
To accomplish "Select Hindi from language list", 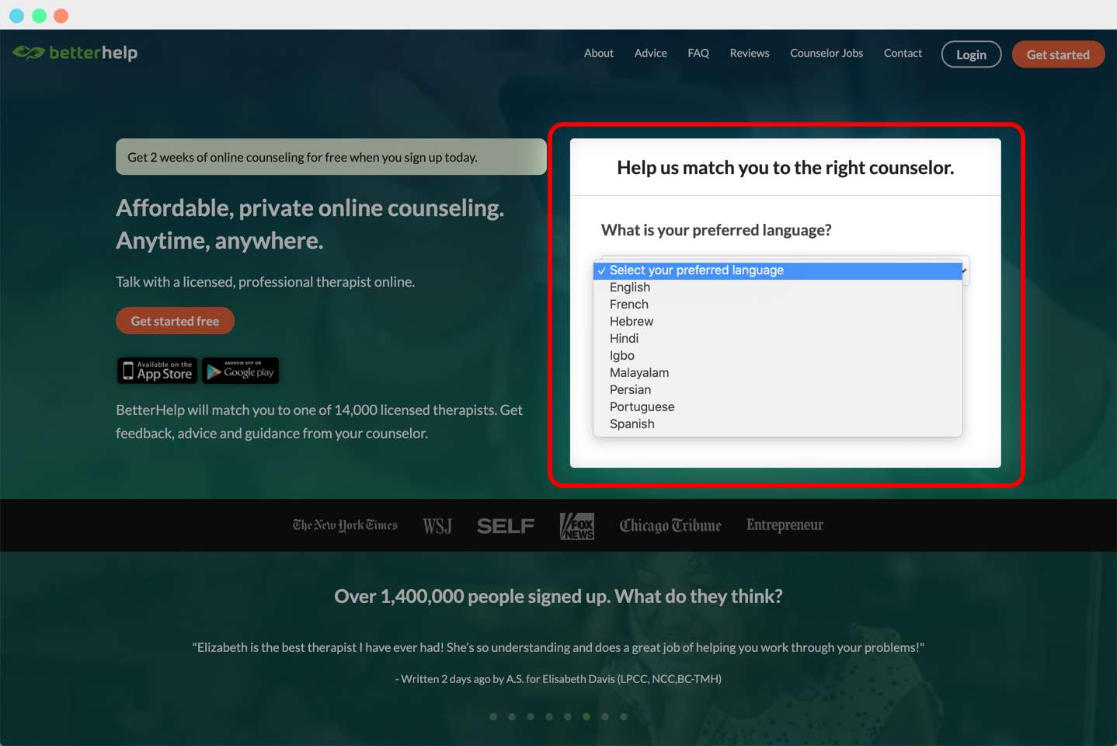I will click(778, 339).
